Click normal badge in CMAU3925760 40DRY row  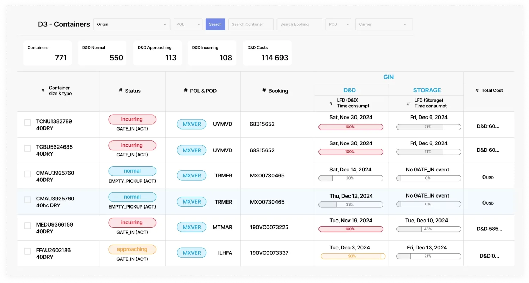click(x=132, y=171)
